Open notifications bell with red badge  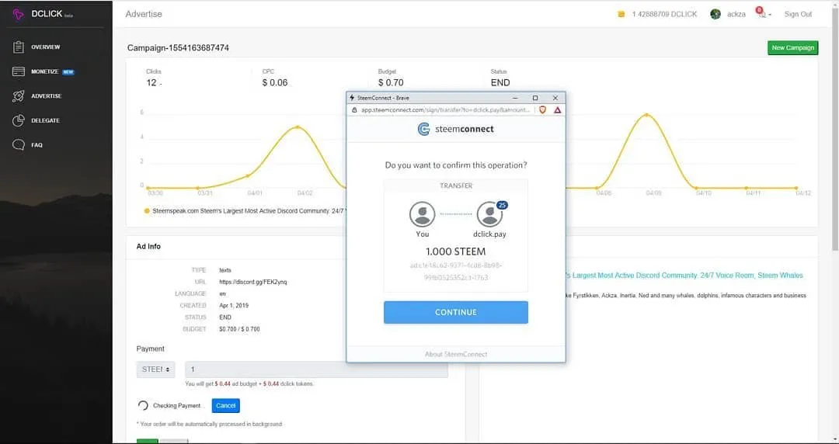761,13
